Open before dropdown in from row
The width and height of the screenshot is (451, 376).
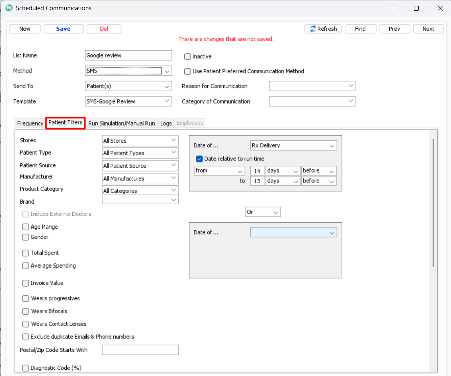point(319,171)
